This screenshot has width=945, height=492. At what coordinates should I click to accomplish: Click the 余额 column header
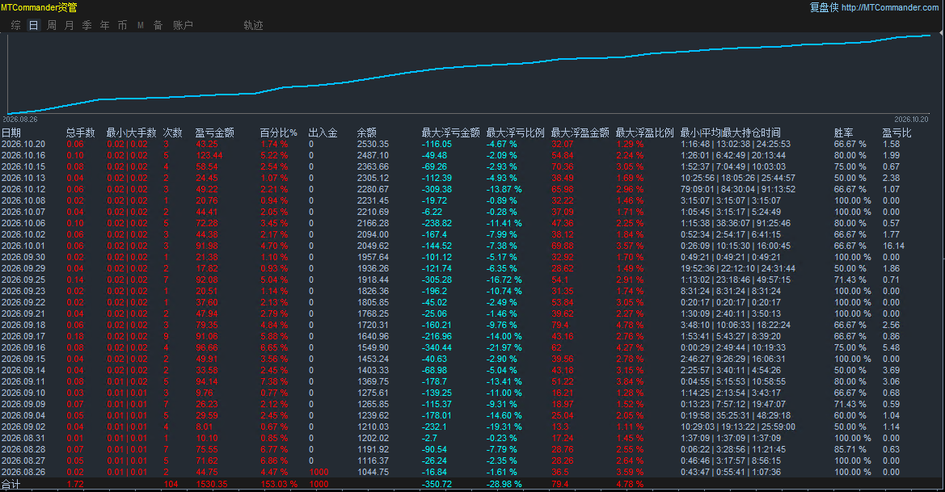click(x=366, y=132)
